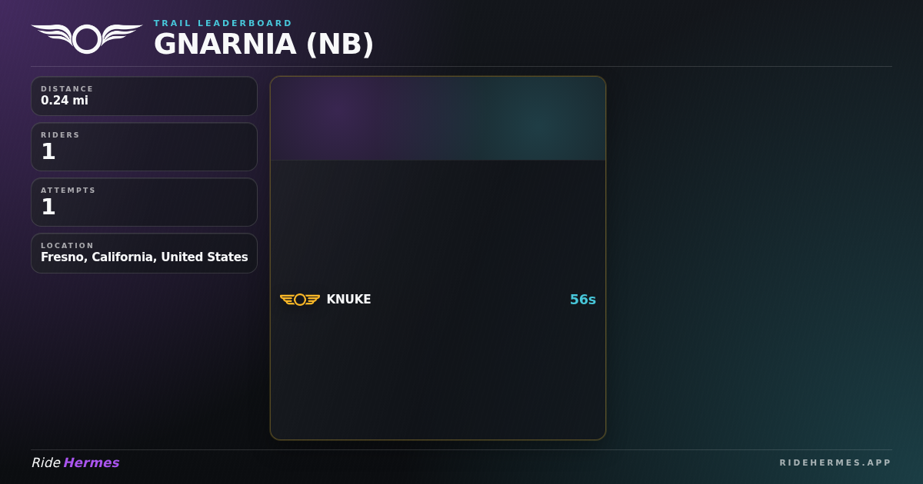
Task: Click the attempts value number 1
Action: click(48, 207)
